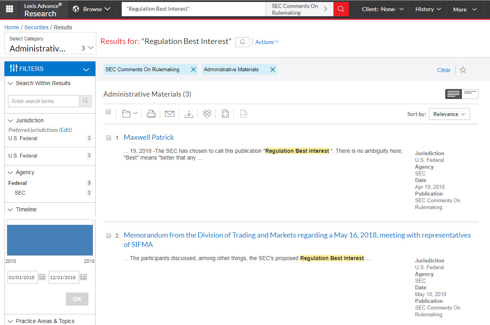The image size is (490, 325).
Task: Collapse the Agency filter section
Action: click(x=21, y=172)
